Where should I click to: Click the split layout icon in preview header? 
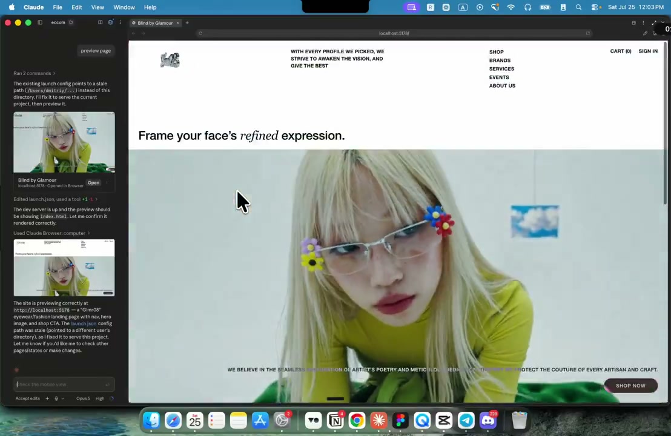[634, 23]
